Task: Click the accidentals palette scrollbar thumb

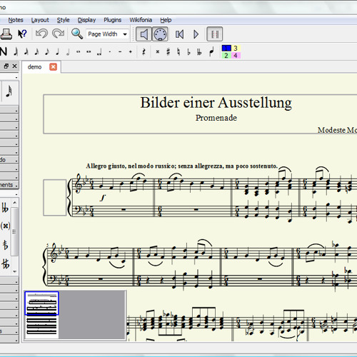Action: [15, 231]
